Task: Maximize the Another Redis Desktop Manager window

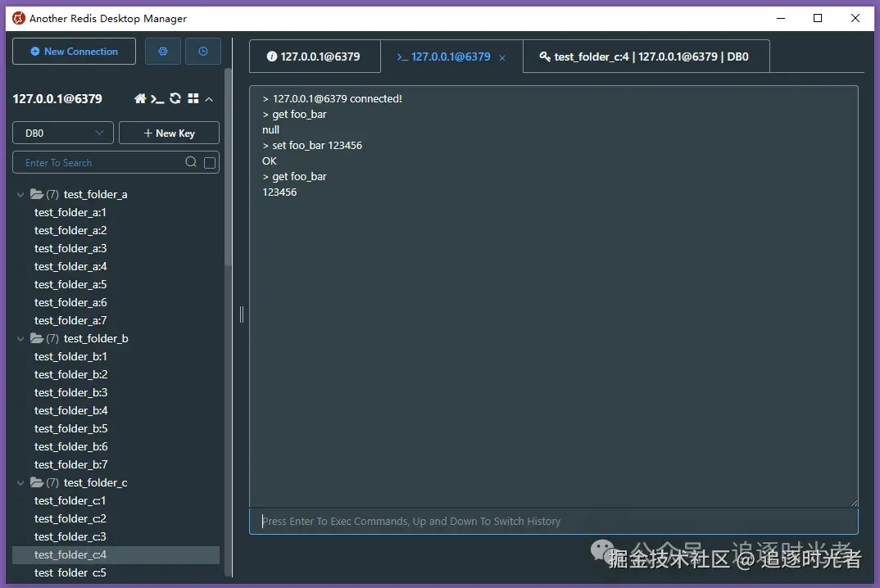Action: (818, 18)
